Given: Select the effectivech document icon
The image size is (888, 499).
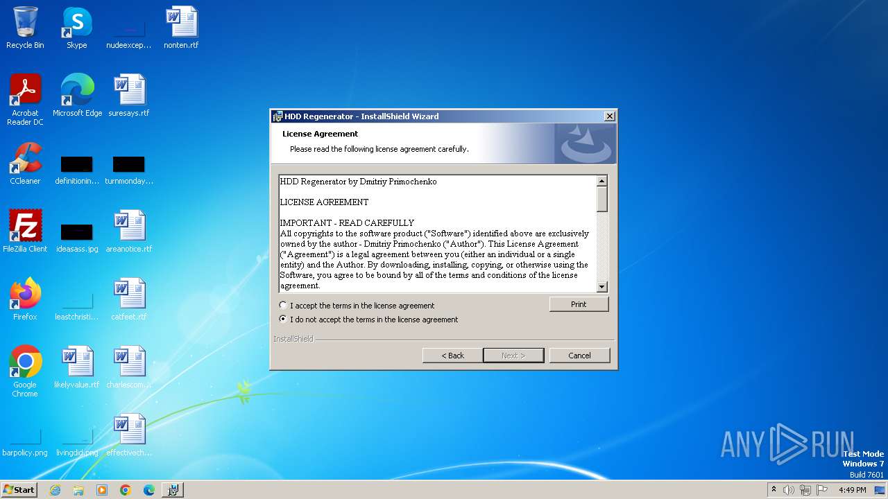Looking at the screenshot, I should (129, 435).
